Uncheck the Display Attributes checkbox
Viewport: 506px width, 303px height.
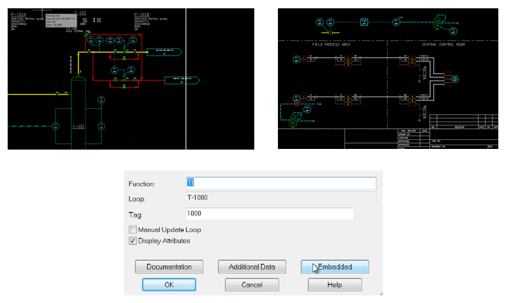click(x=133, y=241)
